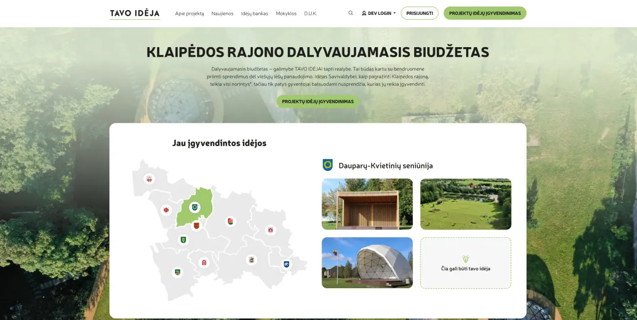Click the search magnifier icon
Image resolution: width=637 pixels, height=320 pixels.
(x=350, y=13)
